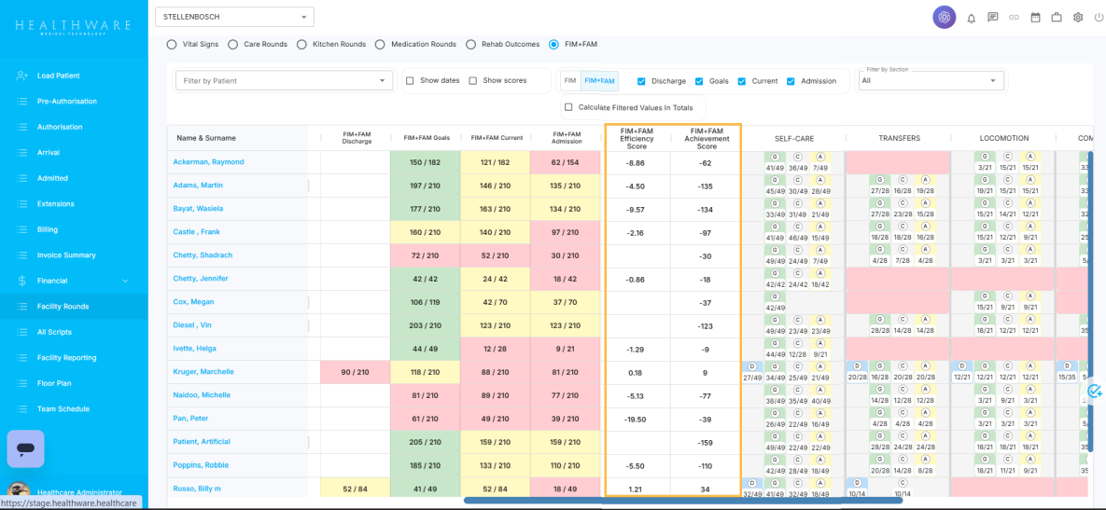1106x510 pixels.
Task: Click the briefcase icon in header
Action: tap(1057, 17)
